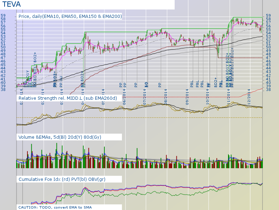
Task: Click price 41 on the left axis
Action: pos(3,79)
